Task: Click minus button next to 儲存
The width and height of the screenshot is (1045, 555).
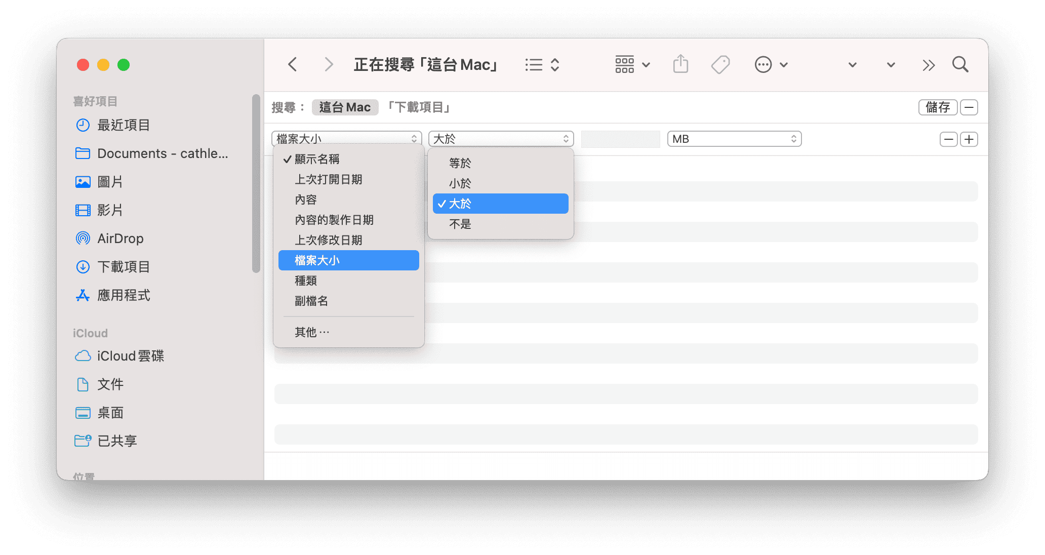Action: 969,107
